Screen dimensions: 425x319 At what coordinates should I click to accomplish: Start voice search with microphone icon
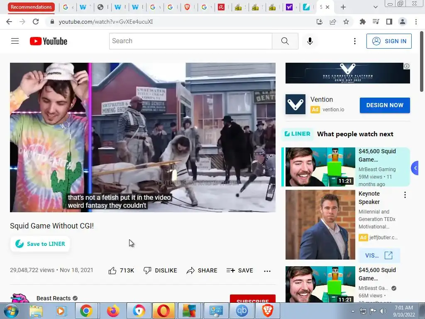310,41
